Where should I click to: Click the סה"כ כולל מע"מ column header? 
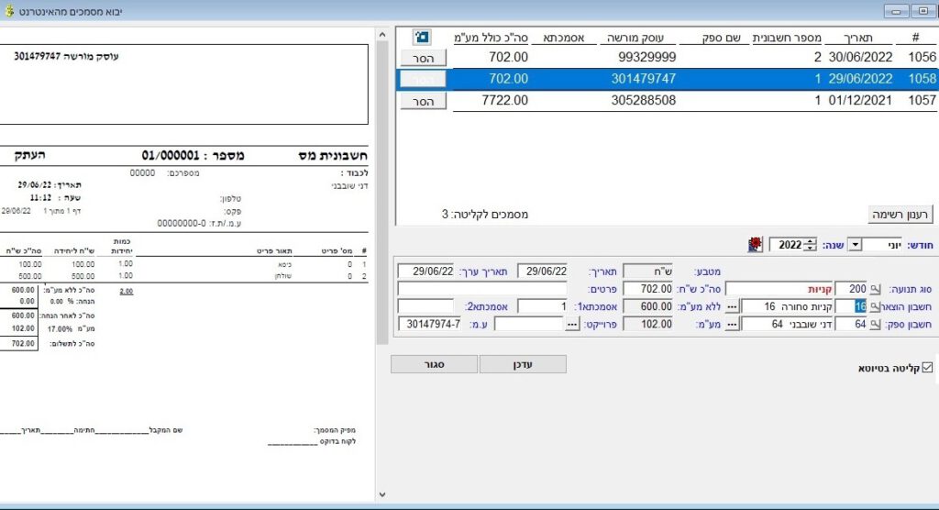[492, 38]
